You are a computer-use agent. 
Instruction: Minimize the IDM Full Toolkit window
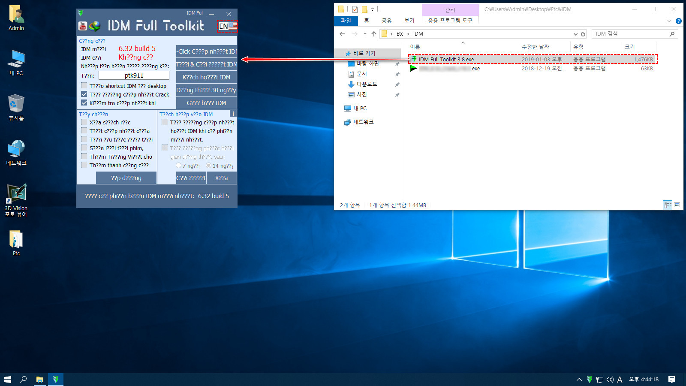click(x=211, y=14)
